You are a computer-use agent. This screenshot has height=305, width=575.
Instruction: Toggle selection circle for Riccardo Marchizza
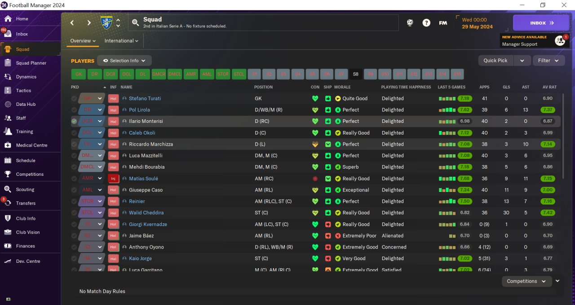tap(74, 144)
